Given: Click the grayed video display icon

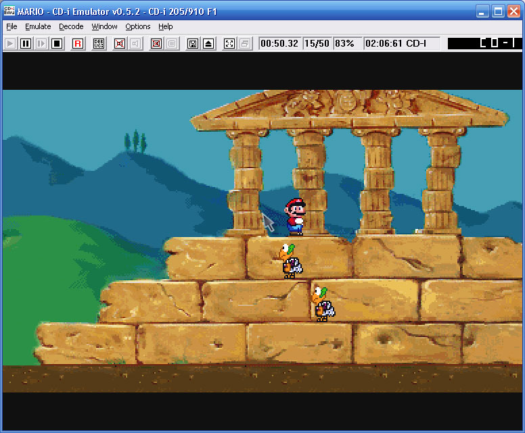Looking at the screenshot, I should pos(172,43).
